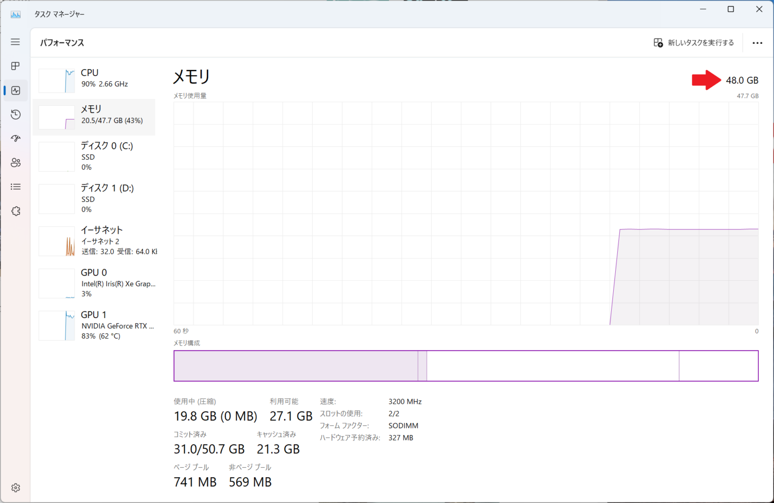Click the メモリ構成 composition bar
The width and height of the screenshot is (774, 503).
[x=466, y=366]
